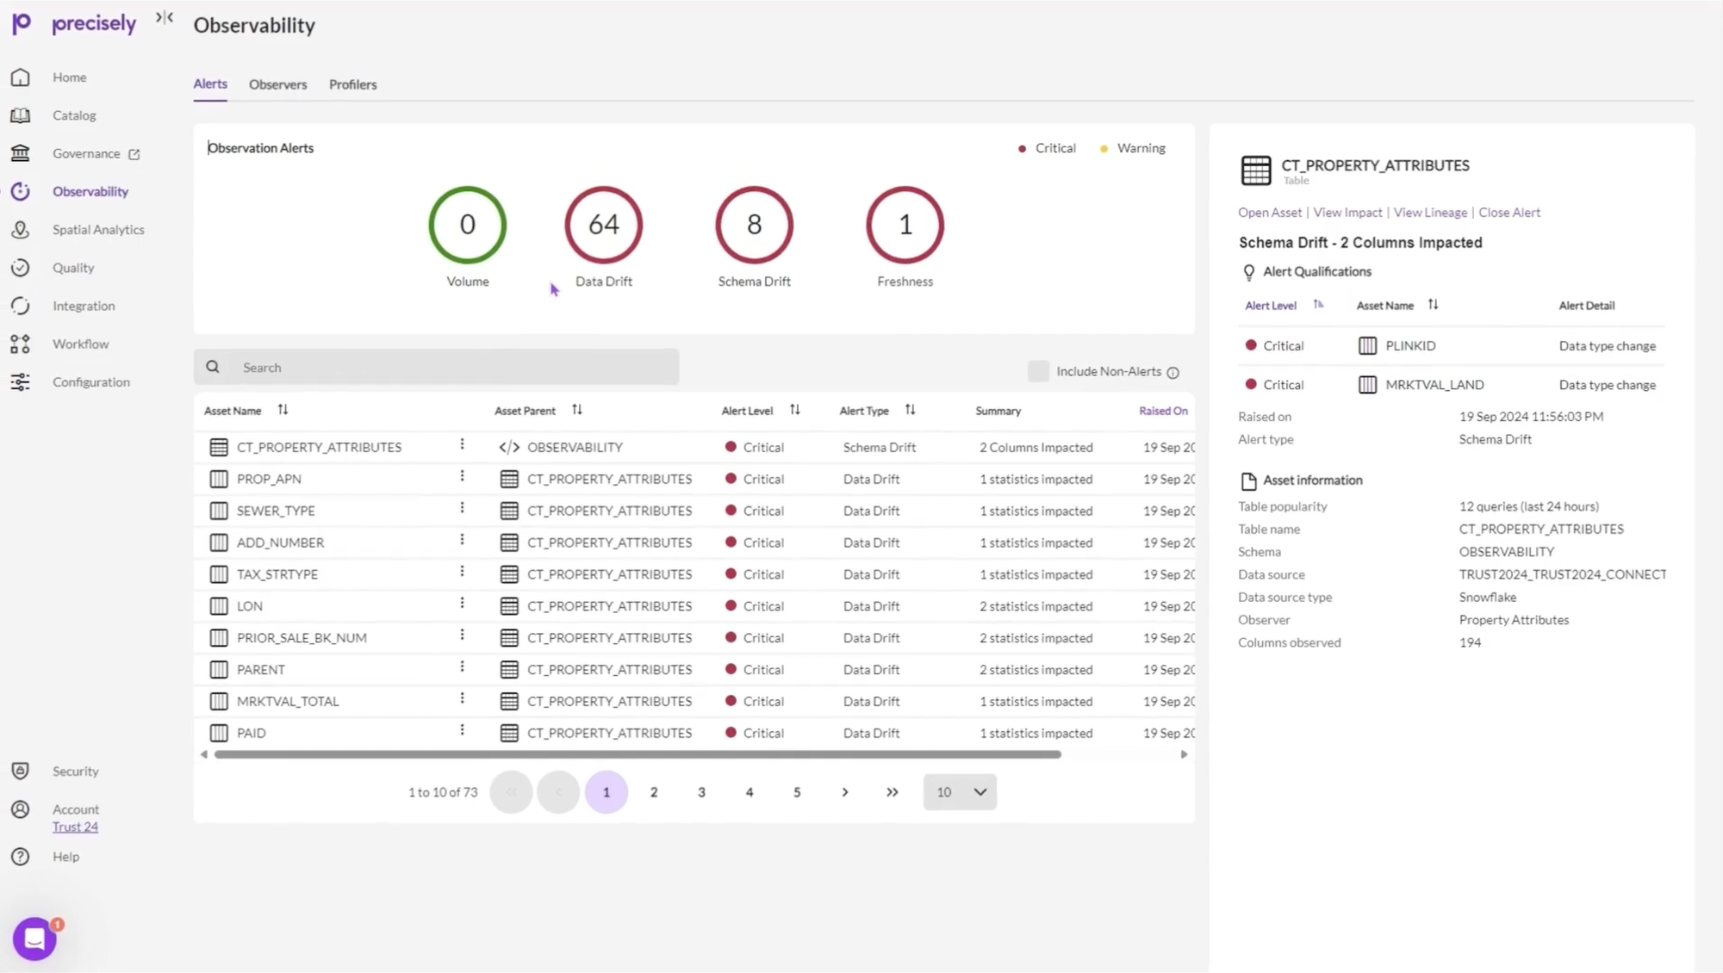Switch to the Observers tab
This screenshot has height=973, width=1723.
[277, 84]
